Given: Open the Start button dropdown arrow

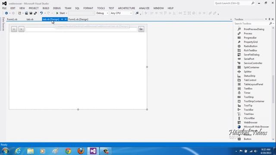Looking at the screenshot, I should click(x=66, y=13).
